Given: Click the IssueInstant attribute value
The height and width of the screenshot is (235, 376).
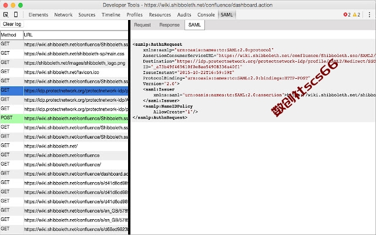Looking at the screenshot, I should [206, 72].
